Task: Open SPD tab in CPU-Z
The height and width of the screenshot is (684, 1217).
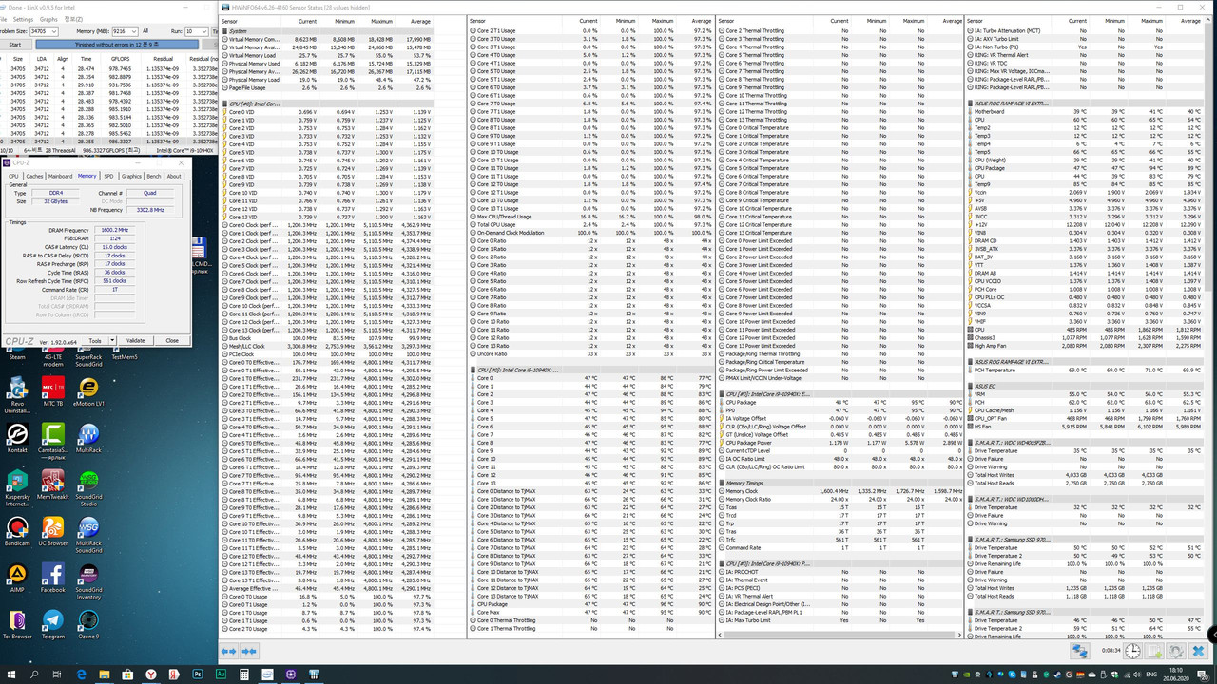Action: 108,176
